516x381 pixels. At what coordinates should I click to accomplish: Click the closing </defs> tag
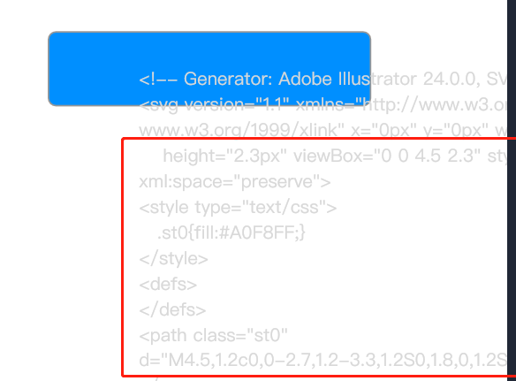(172, 310)
